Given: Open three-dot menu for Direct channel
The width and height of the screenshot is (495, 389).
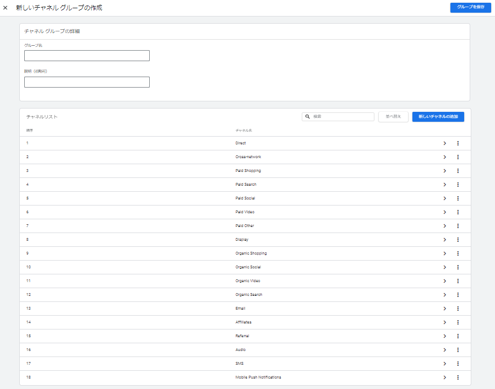Looking at the screenshot, I should point(458,143).
